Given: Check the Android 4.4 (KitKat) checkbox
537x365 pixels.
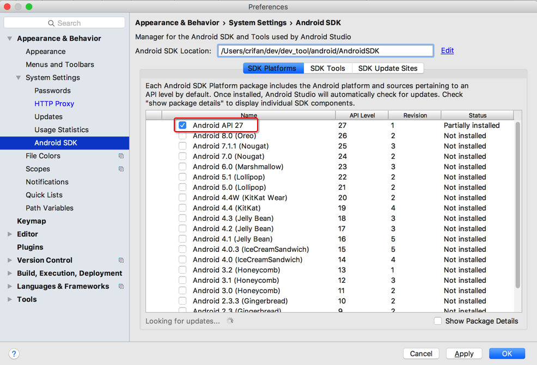Looking at the screenshot, I should click(x=182, y=208).
